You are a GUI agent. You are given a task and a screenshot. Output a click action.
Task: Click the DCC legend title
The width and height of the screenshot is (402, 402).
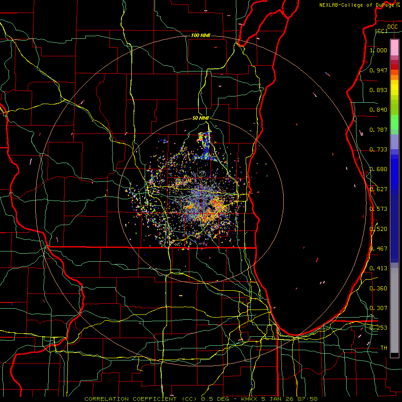coord(392,27)
